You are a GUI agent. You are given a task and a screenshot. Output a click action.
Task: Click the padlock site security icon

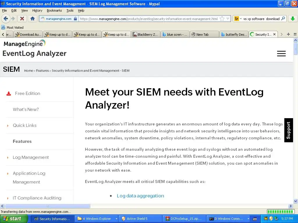(x=75, y=19)
